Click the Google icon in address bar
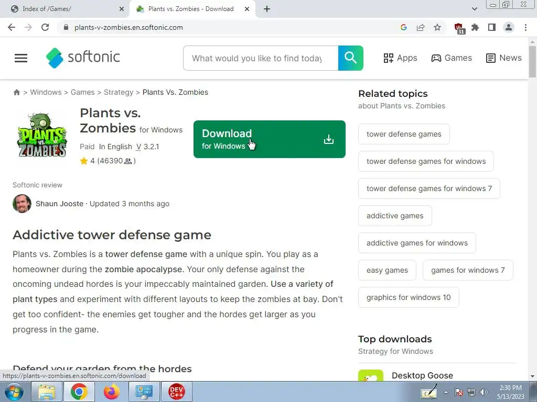537x402 pixels. 403,27
